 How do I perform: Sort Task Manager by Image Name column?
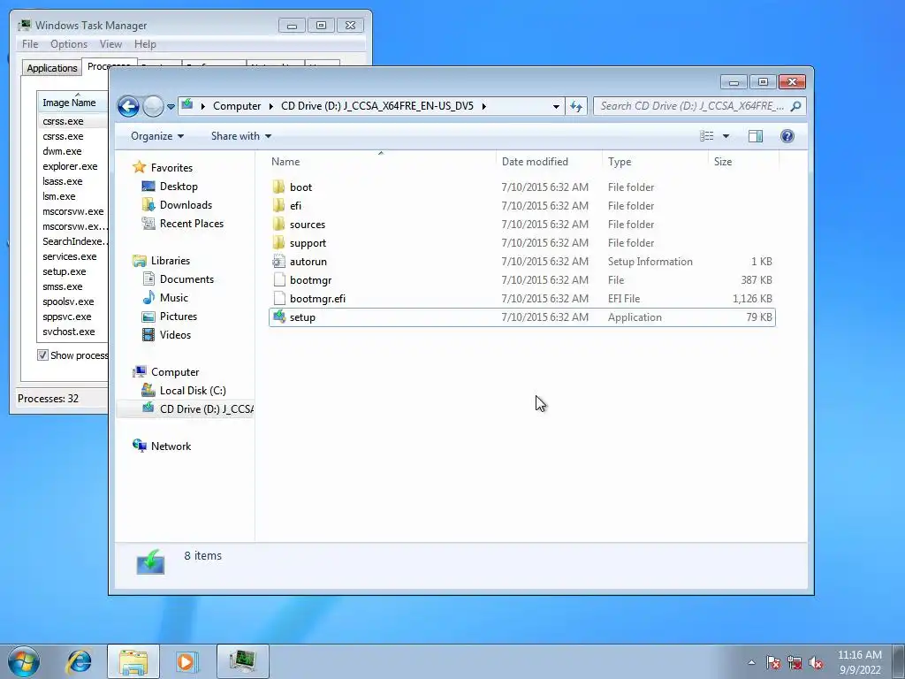coord(72,103)
